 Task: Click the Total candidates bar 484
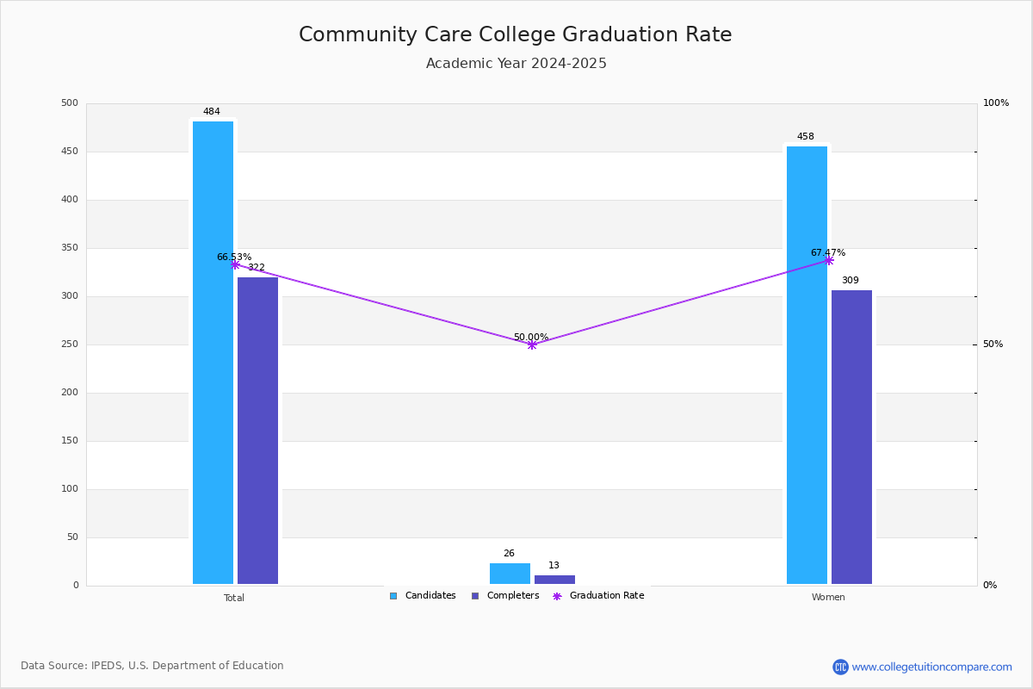(x=213, y=352)
